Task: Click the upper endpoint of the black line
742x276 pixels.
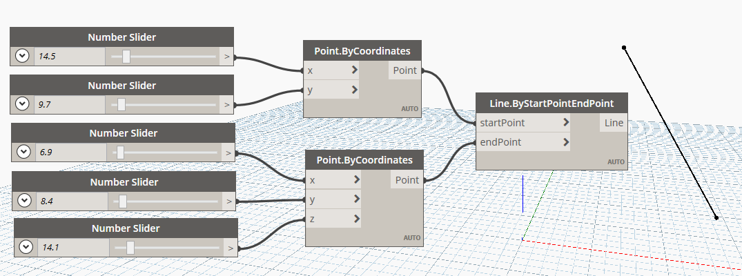Action: (624, 48)
